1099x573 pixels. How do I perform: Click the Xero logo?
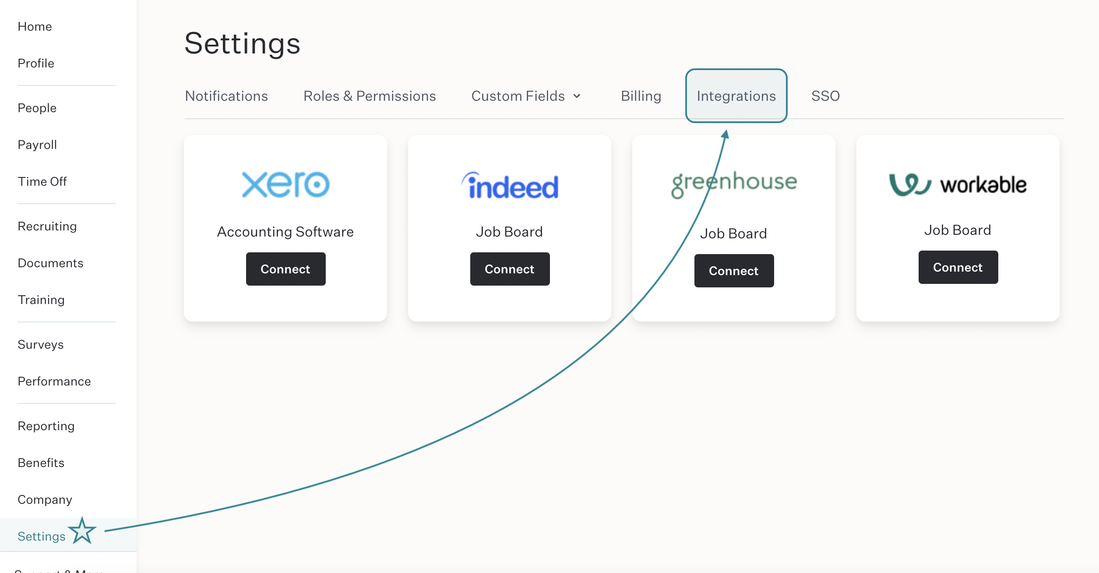tap(285, 184)
